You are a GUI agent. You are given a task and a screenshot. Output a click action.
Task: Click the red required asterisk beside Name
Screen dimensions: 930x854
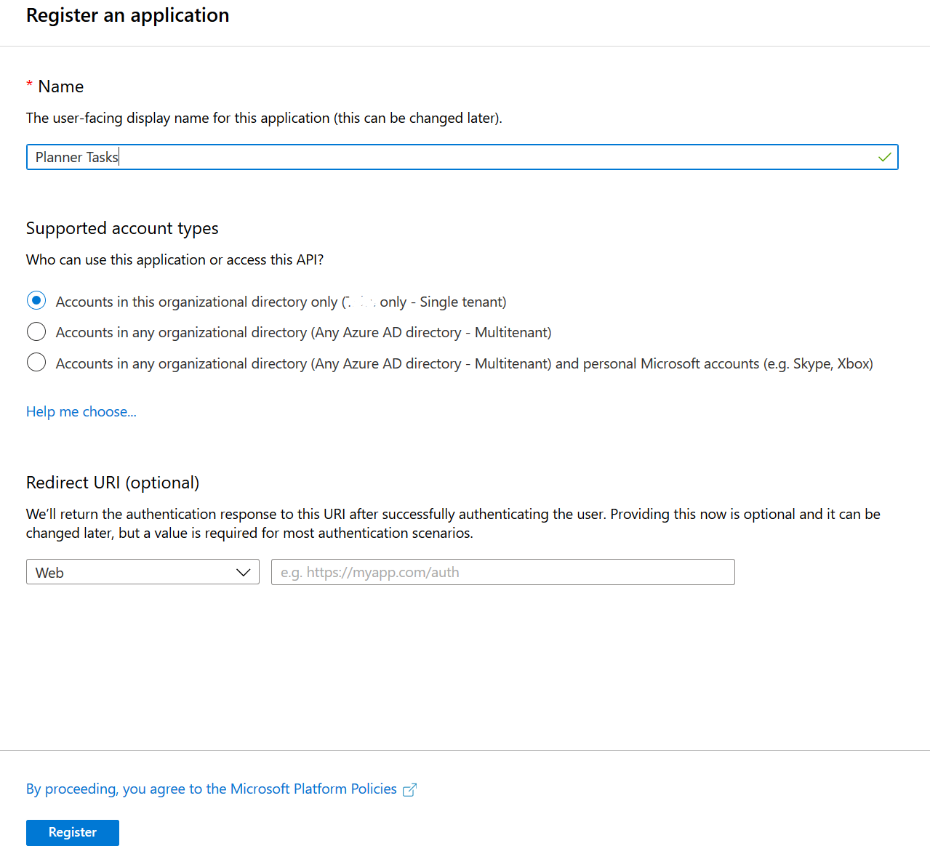click(30, 86)
